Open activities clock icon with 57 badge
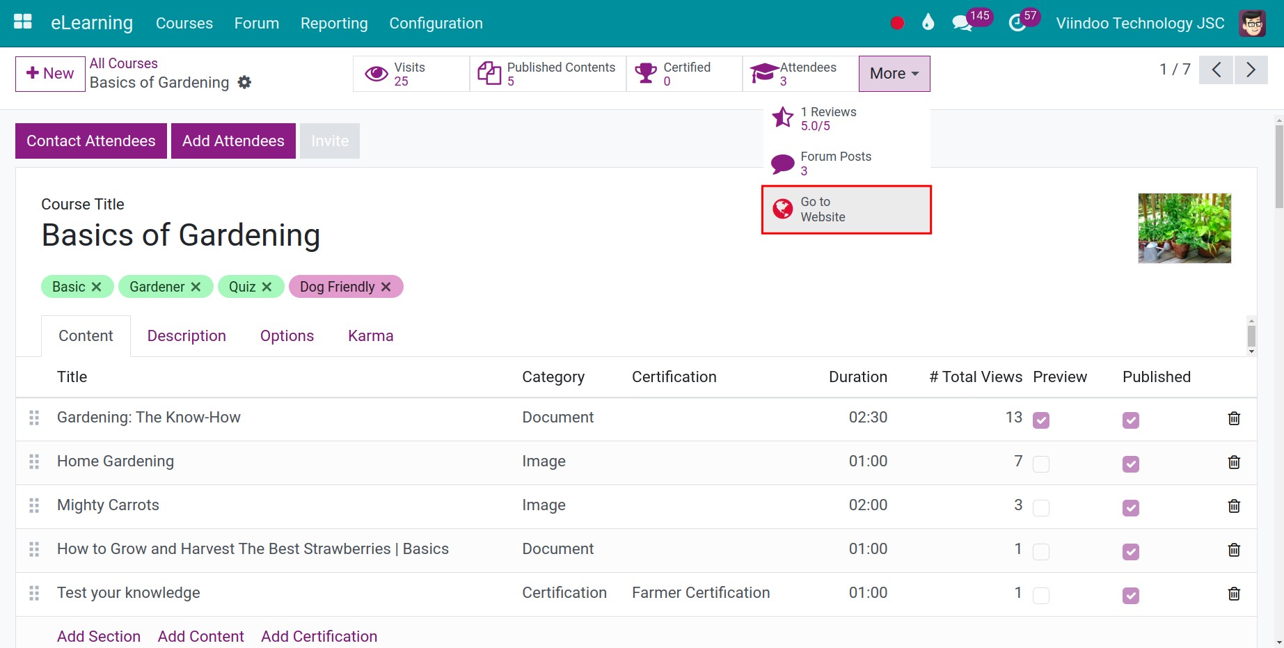Image resolution: width=1284 pixels, height=648 pixels. click(x=1024, y=20)
